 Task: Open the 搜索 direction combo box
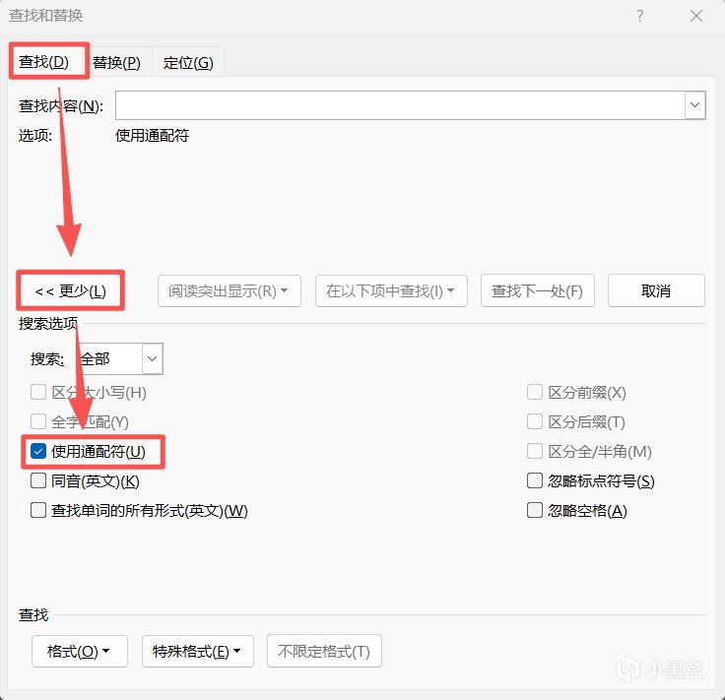pyautogui.click(x=119, y=358)
